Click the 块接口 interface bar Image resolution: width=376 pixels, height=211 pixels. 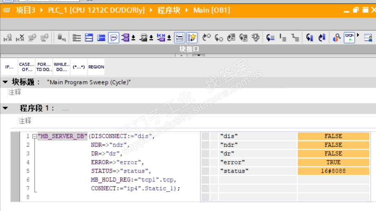pyautogui.click(x=188, y=49)
